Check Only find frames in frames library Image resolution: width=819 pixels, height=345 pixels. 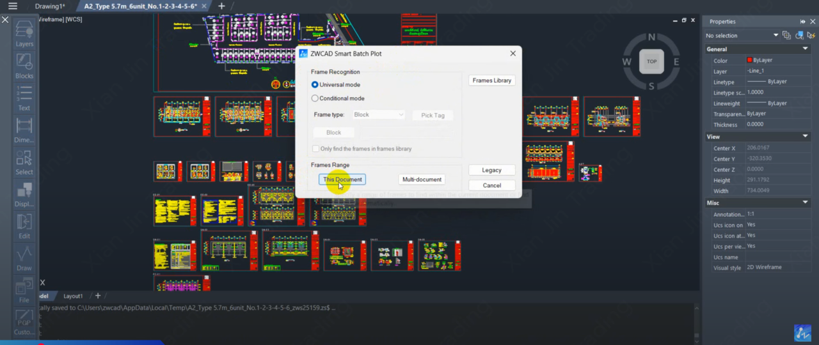(315, 149)
